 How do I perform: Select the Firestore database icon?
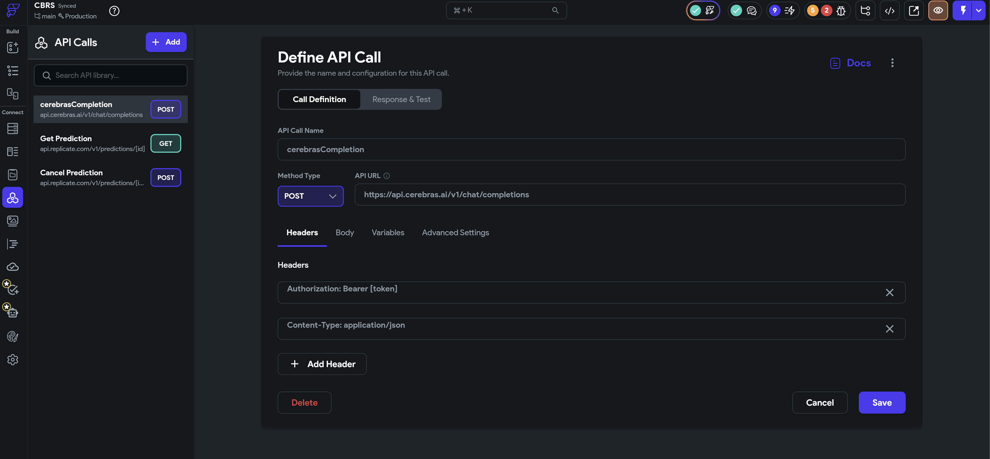click(13, 129)
